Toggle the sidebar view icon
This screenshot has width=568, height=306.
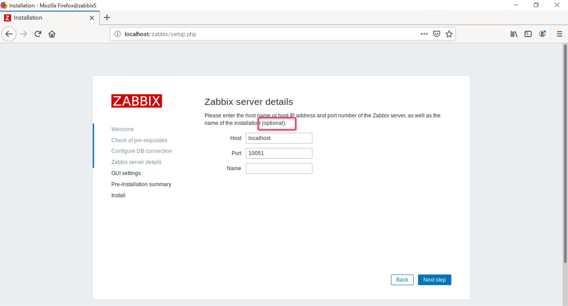[x=528, y=34]
